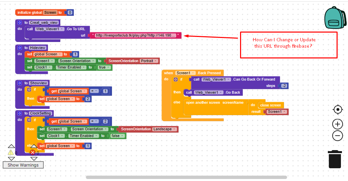The width and height of the screenshot is (348, 181).
Task: Zoom out with the minus icon
Action: (337, 136)
